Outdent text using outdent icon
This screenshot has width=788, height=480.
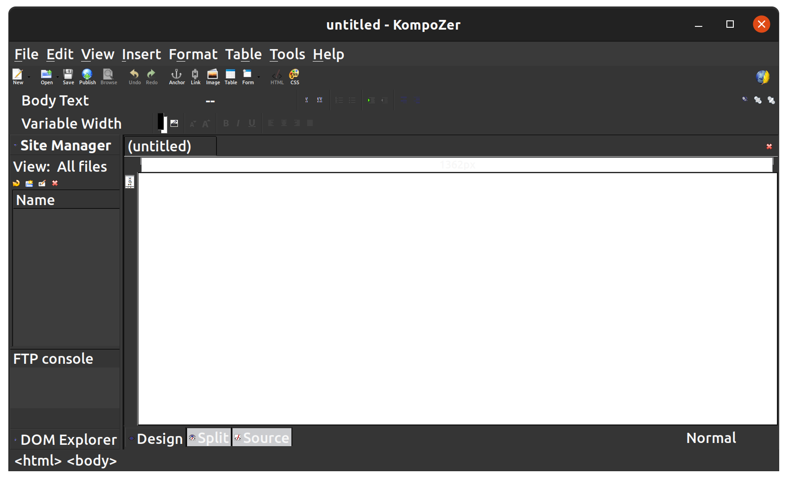coord(385,100)
